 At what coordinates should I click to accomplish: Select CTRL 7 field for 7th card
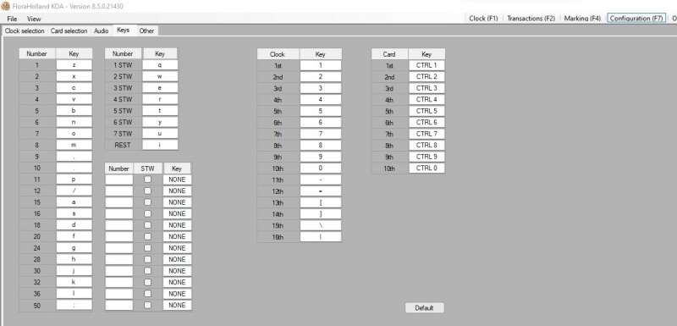[427, 134]
